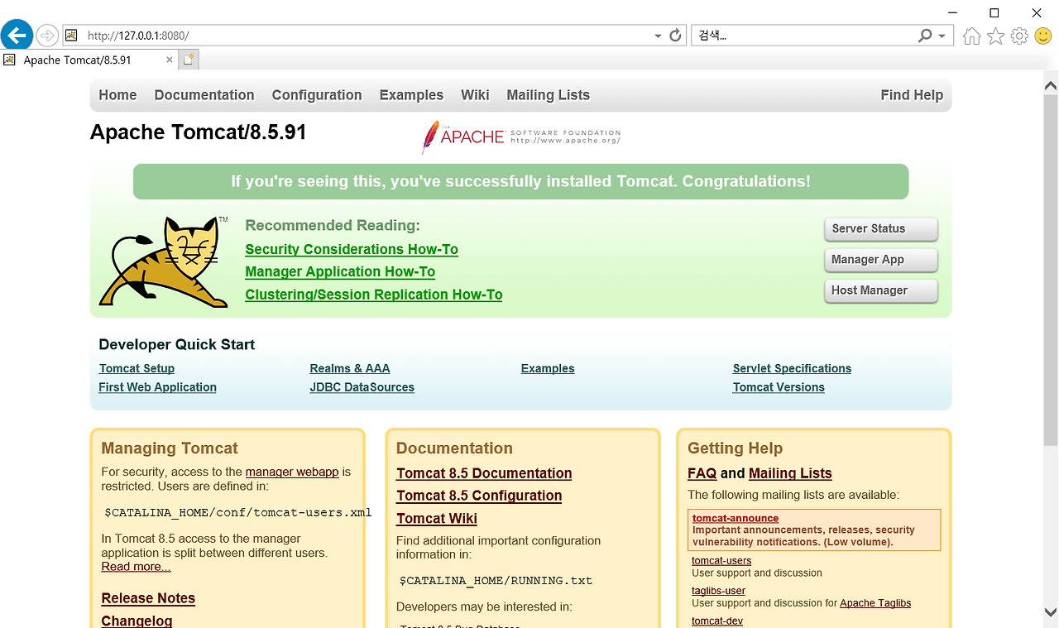Click the Forward navigation arrow
Screen dimensions: 1059x628
click(x=47, y=35)
